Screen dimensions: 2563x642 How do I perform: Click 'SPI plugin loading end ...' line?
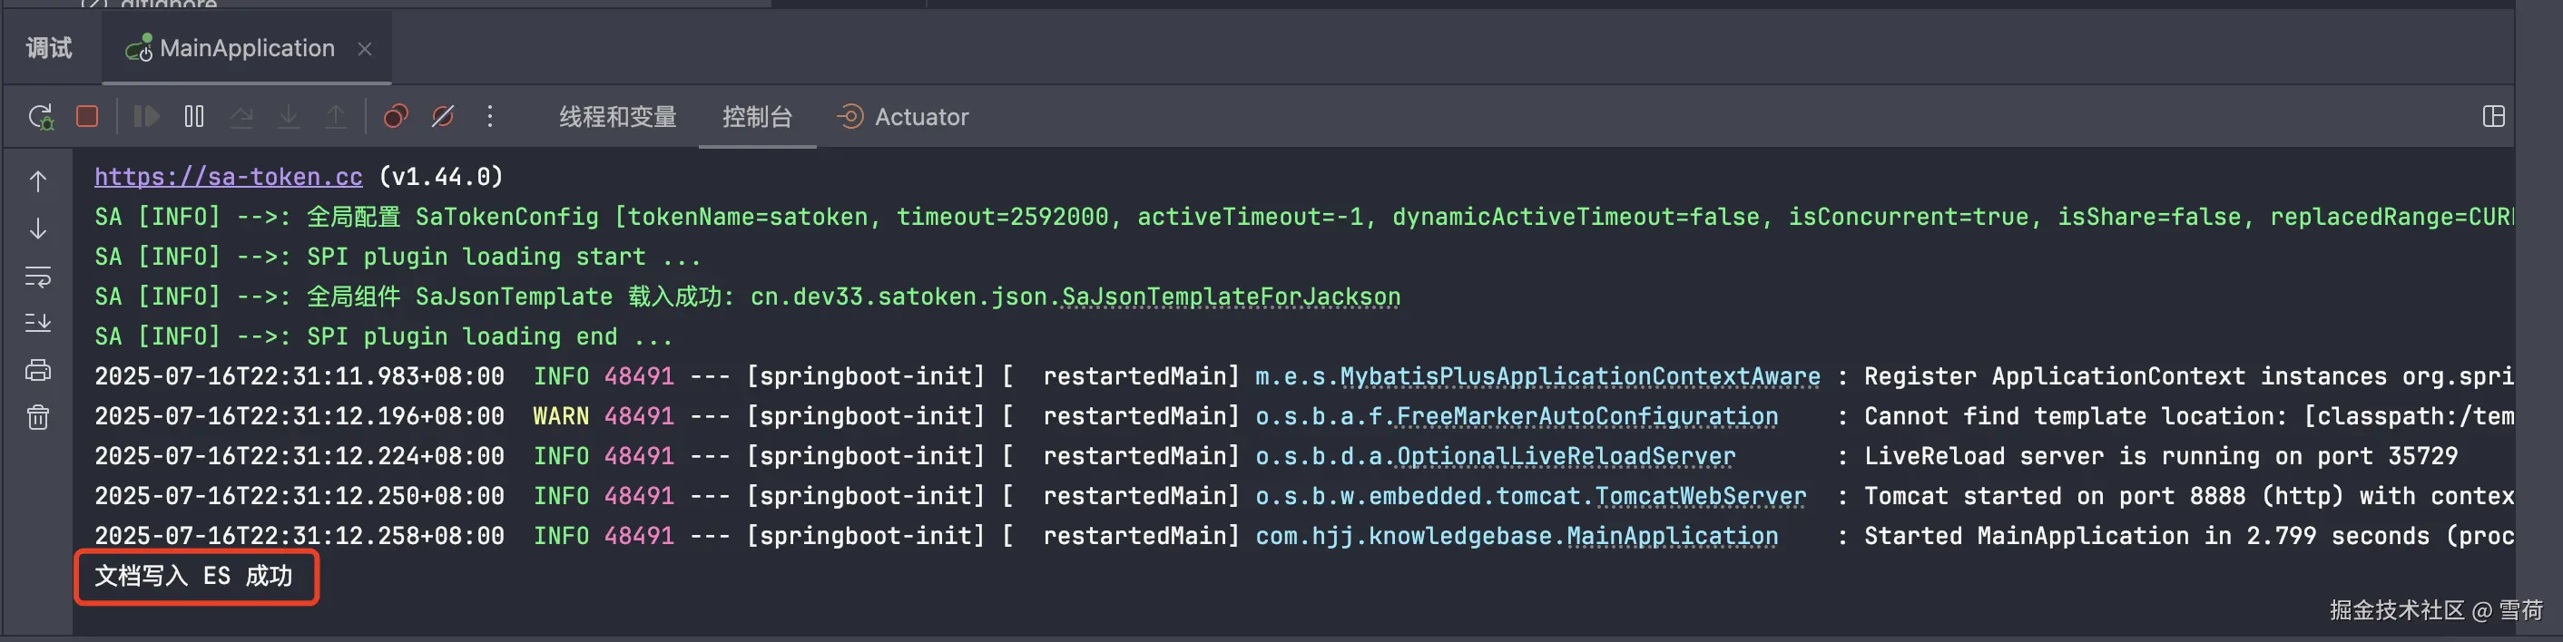click(x=489, y=337)
